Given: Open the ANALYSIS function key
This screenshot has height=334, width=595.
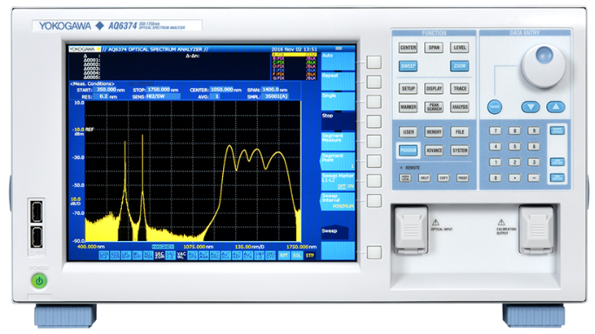Looking at the screenshot, I should (459, 107).
